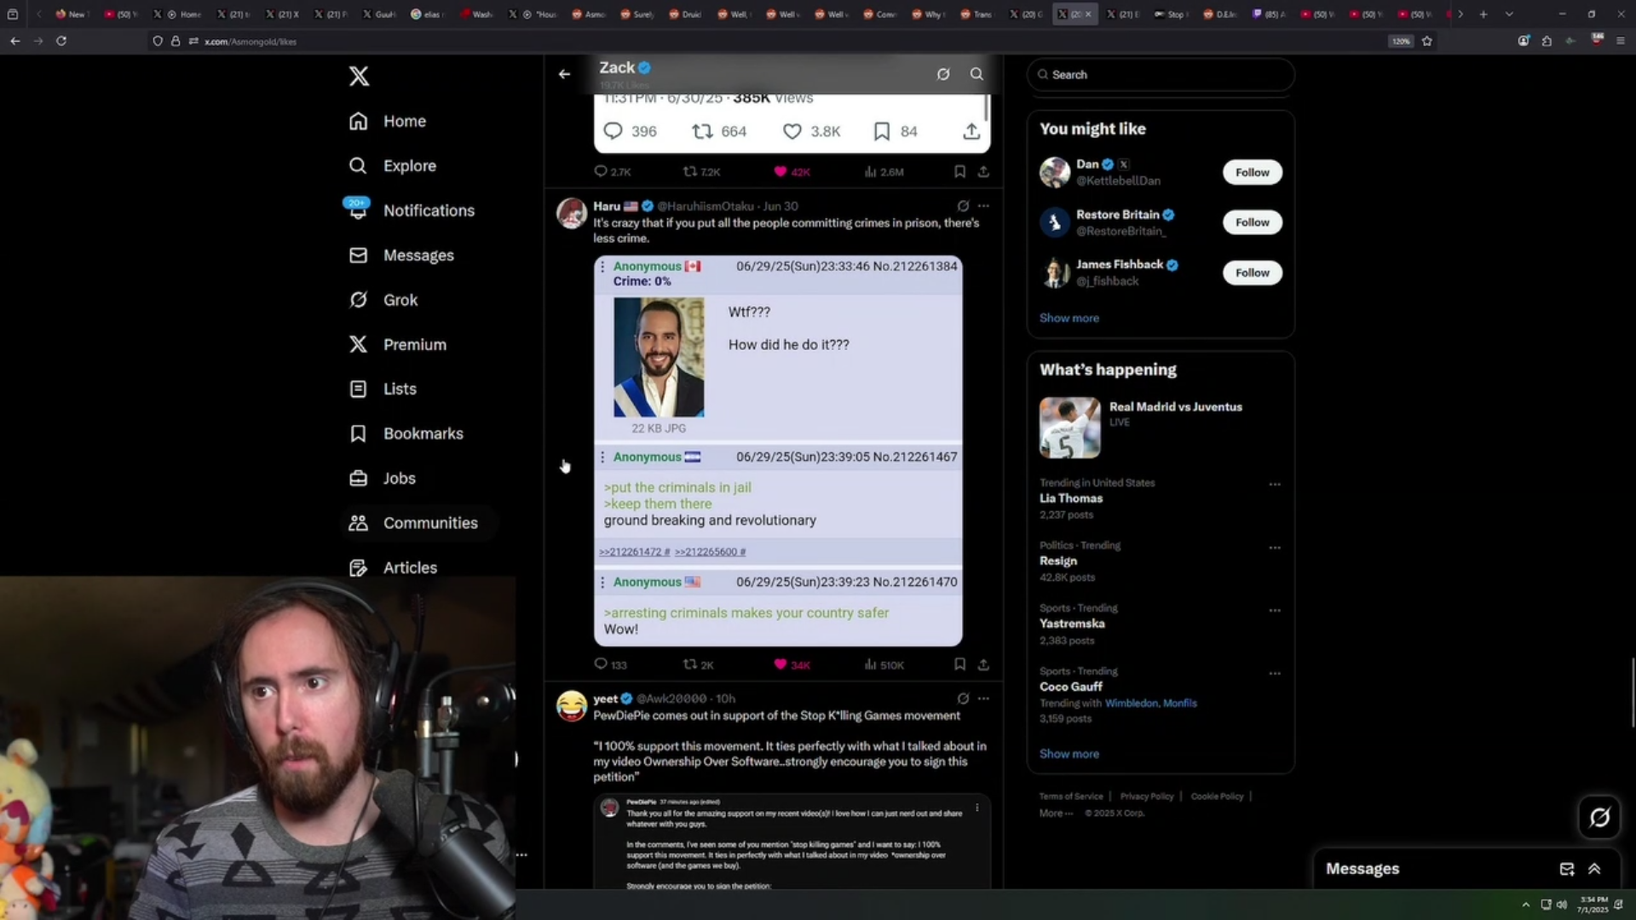Click the Search input field
This screenshot has width=1636, height=920.
pos(1161,75)
